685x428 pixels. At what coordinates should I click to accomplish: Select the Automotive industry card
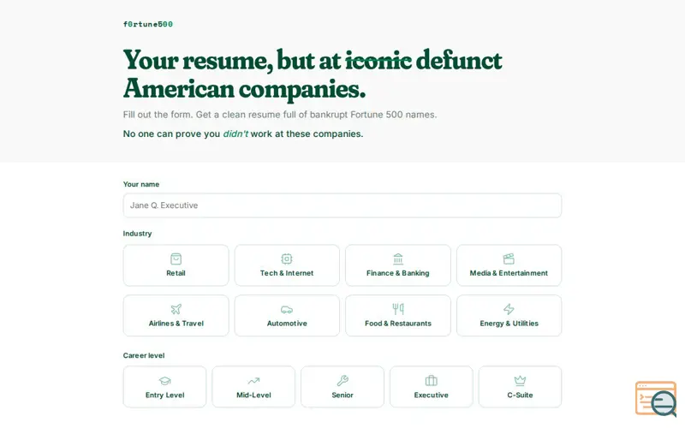[x=287, y=316]
